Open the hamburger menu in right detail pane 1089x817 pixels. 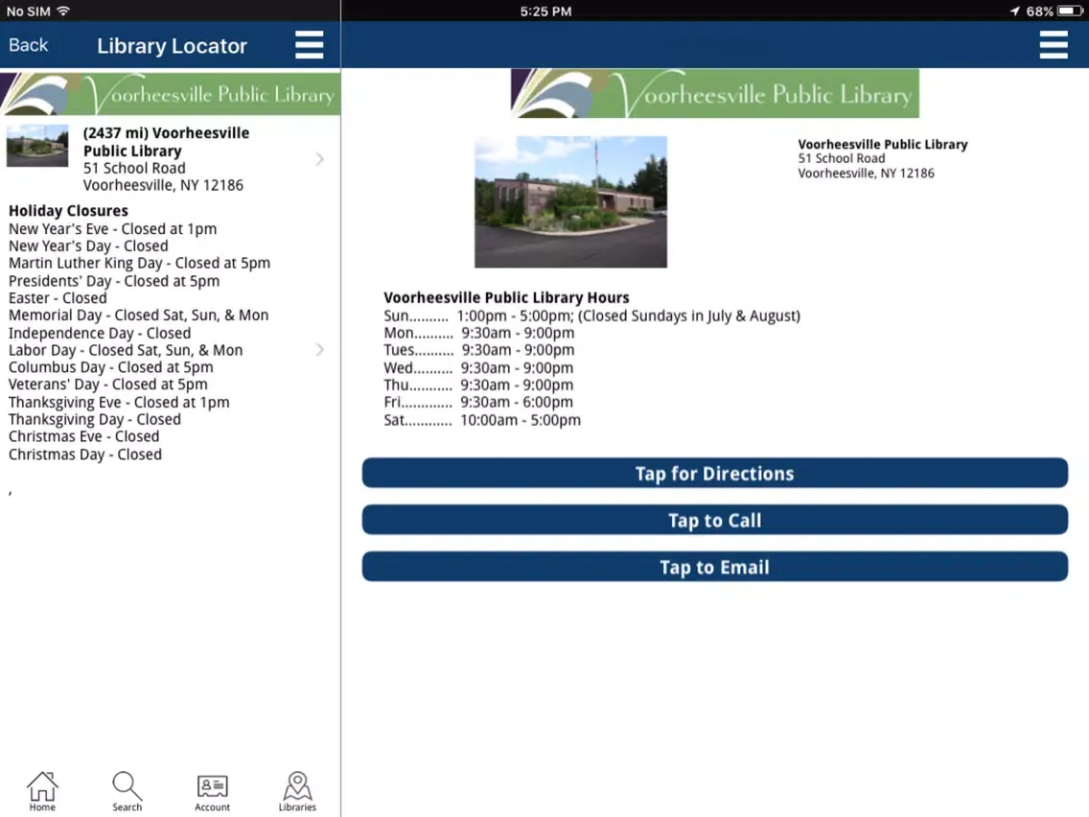(x=1054, y=45)
